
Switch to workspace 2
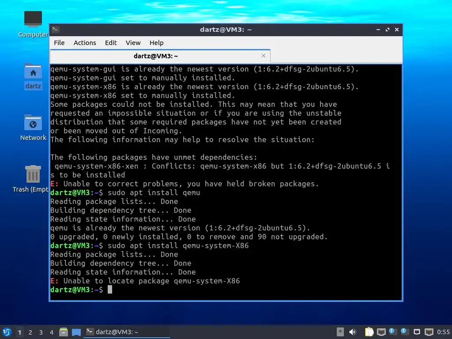(x=30, y=332)
